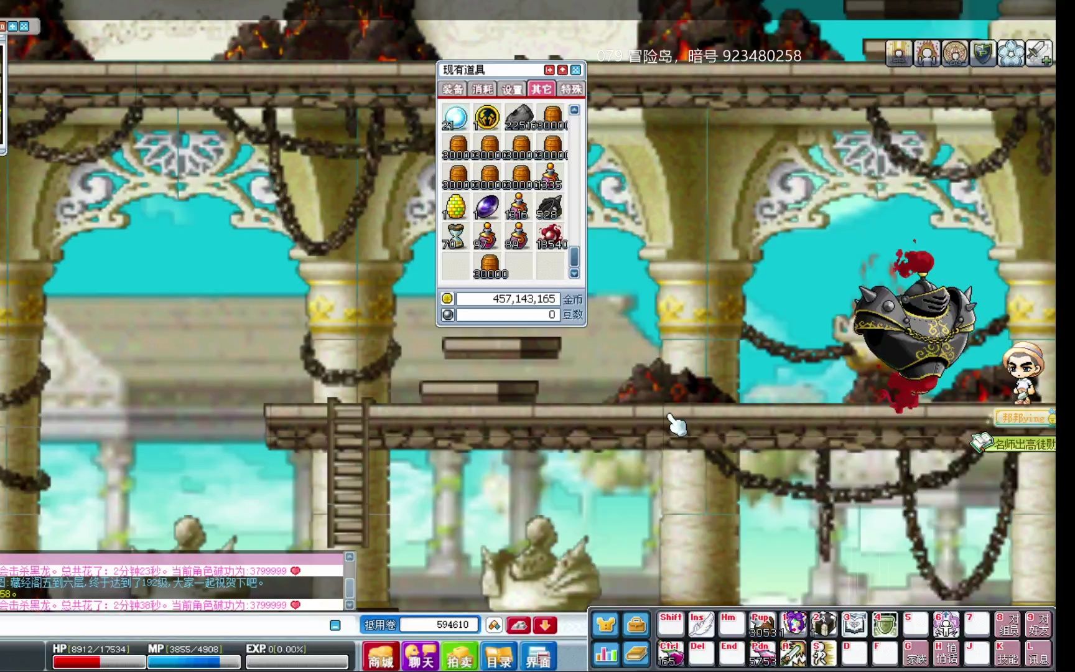Screen dimensions: 1075x672
Task: Click the chat text input bar
Action: point(163,625)
